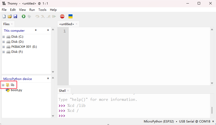
Task: Select the Disk (F:) drive icon
Action: click(x=8, y=52)
